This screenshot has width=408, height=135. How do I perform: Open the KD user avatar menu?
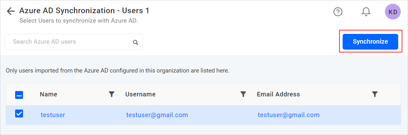pyautogui.click(x=393, y=12)
